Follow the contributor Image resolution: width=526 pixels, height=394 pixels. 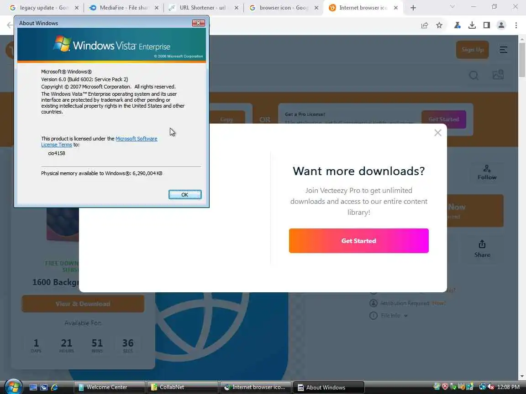487,172
